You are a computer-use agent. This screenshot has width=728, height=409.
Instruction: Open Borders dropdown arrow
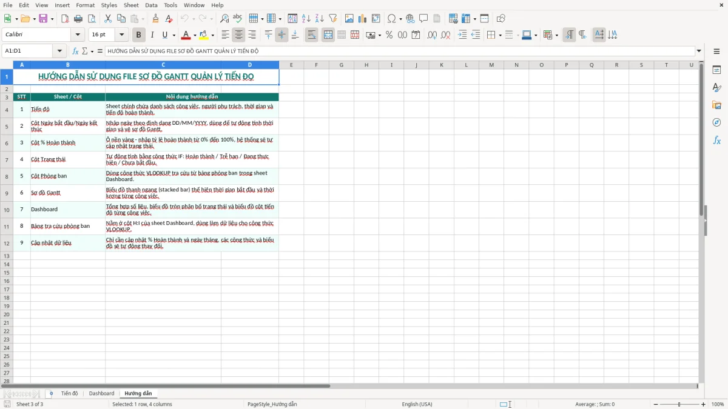click(x=500, y=35)
